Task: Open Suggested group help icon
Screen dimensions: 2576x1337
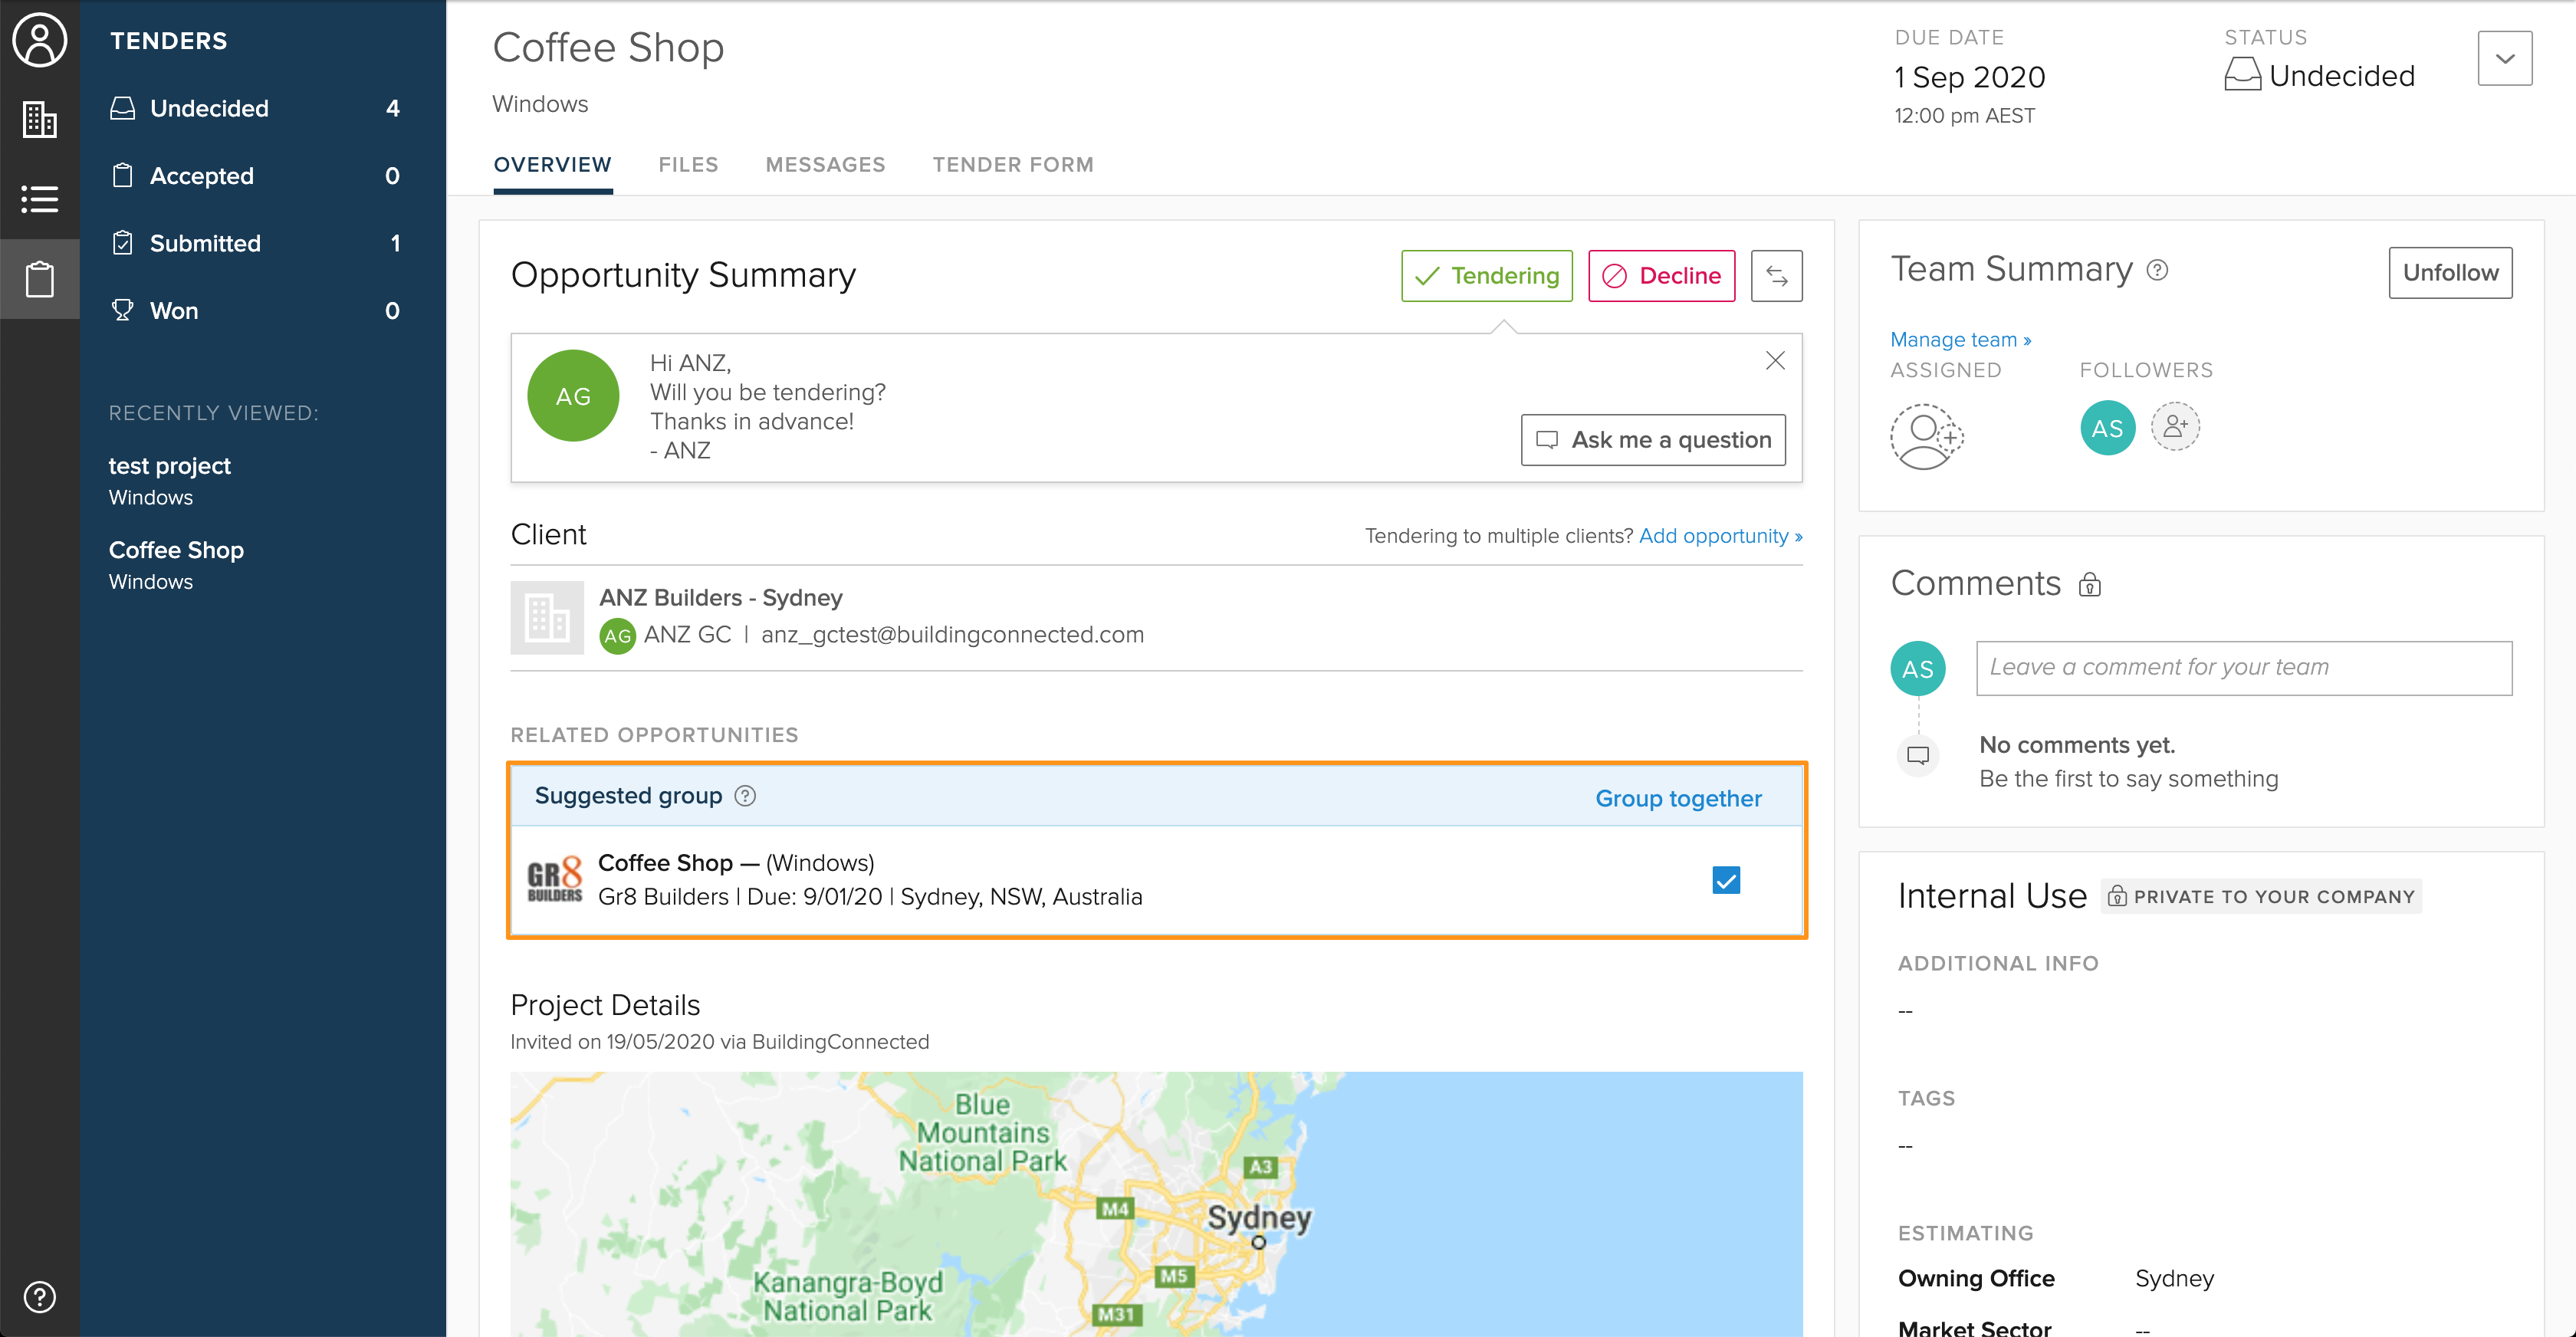Action: click(745, 796)
